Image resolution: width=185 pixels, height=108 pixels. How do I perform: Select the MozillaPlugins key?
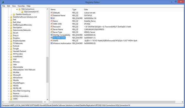click(19, 83)
